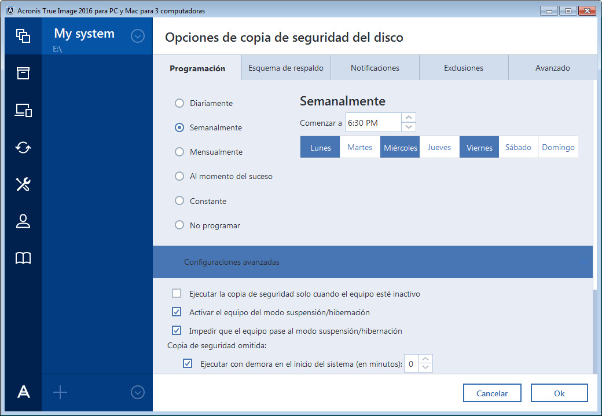Enable backup only when computer is idle
This screenshot has width=602, height=416.
177,294
